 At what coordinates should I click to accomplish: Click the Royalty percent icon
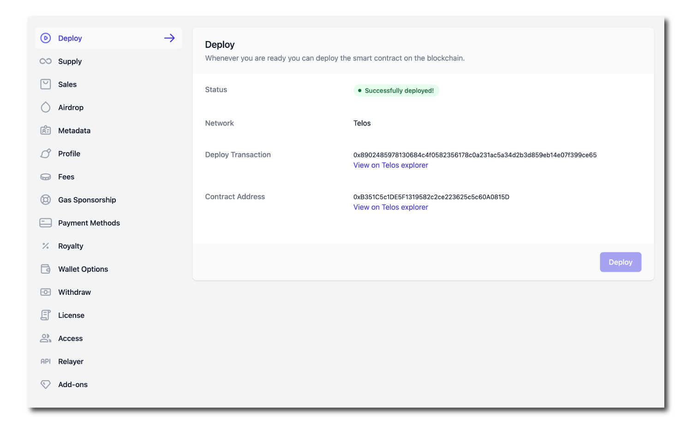pos(46,246)
